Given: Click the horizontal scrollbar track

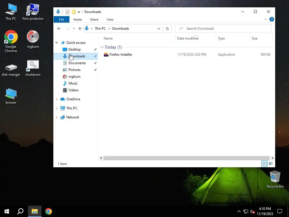Looking at the screenshot, I should tap(187, 158).
